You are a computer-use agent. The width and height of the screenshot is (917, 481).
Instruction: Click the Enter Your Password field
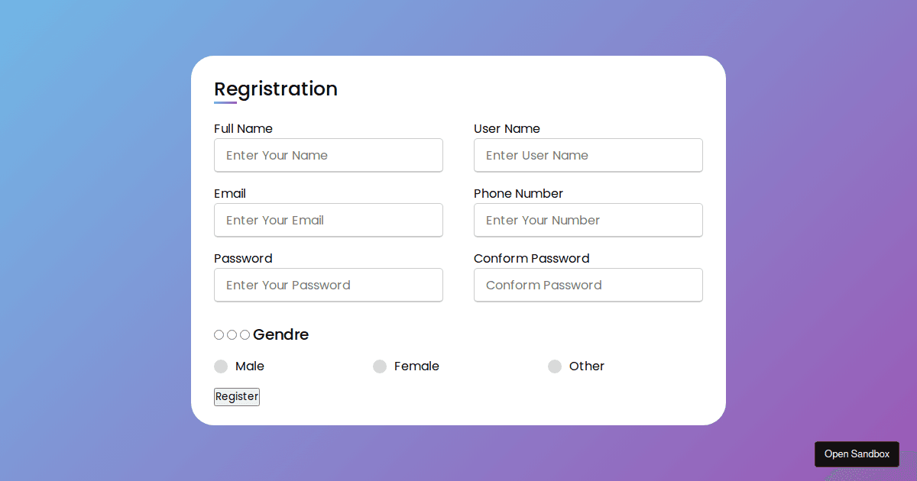(329, 285)
